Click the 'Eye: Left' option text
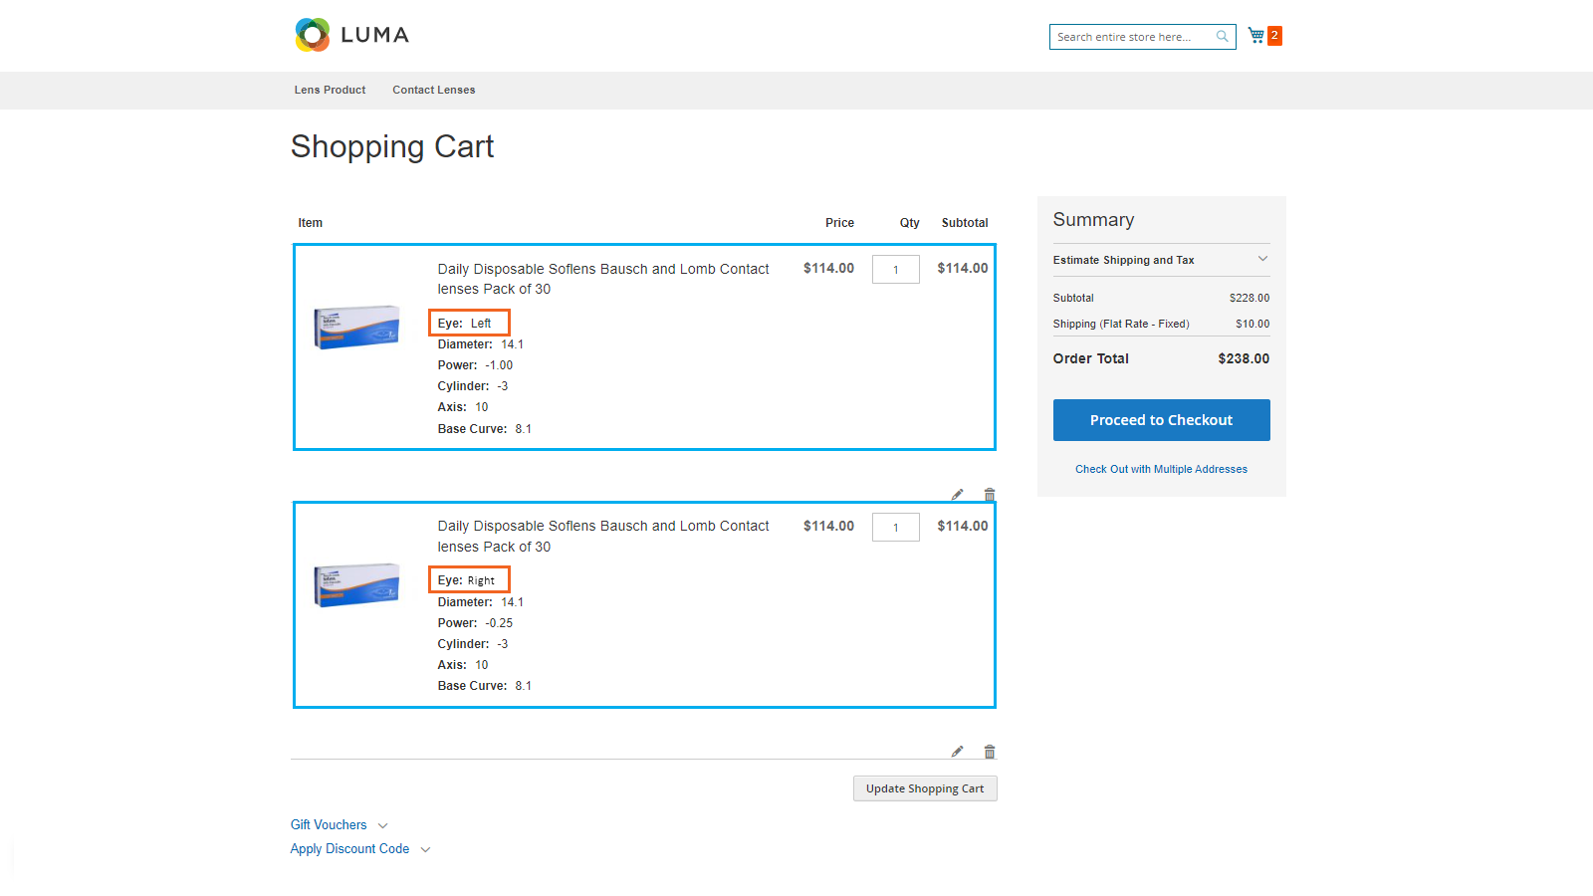The width and height of the screenshot is (1593, 896). 465,324
